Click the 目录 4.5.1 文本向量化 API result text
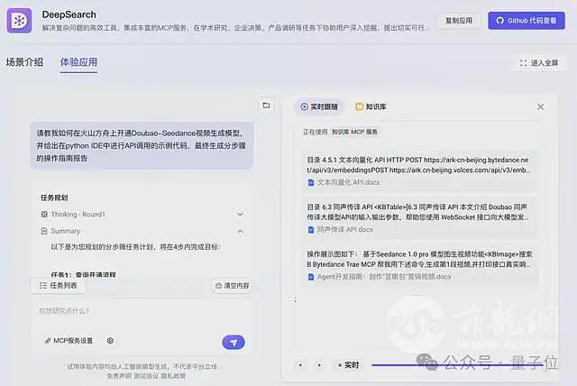Image resolution: width=577 pixels, height=386 pixels. pyautogui.click(x=418, y=165)
